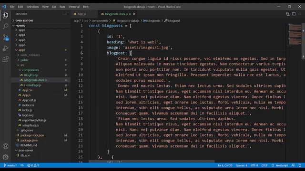Click blogposts symbol in breadcrumb

point(152,20)
